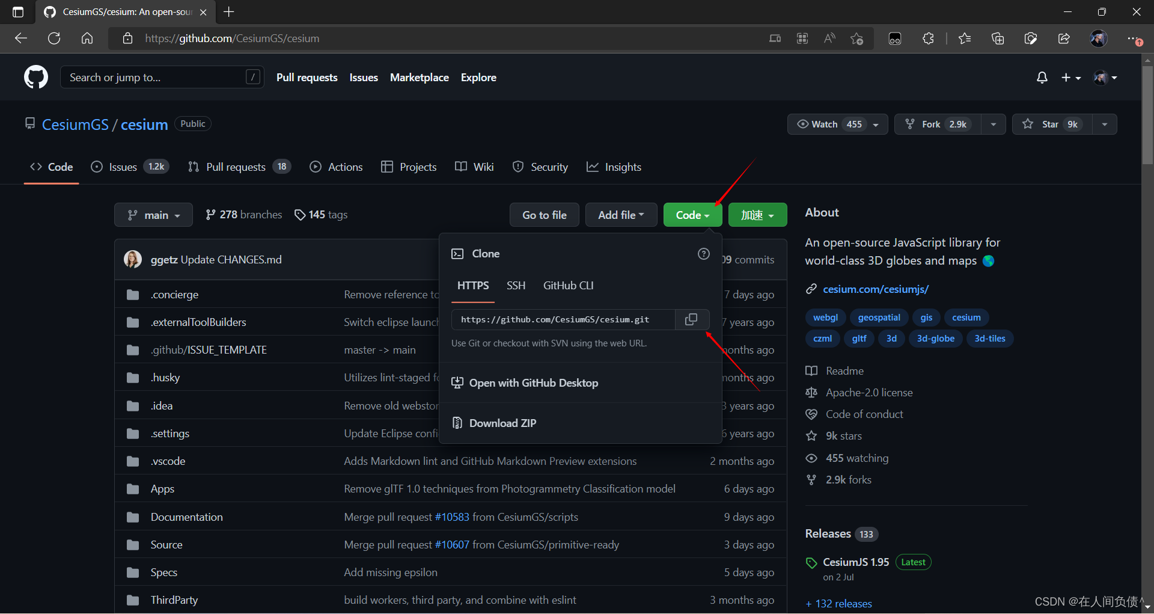The width and height of the screenshot is (1154, 614).
Task: Add page to favorites star icon
Action: 856,38
